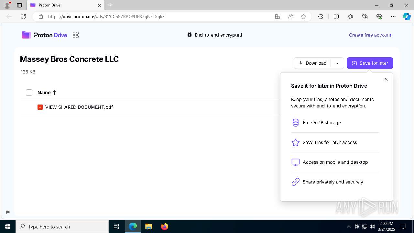Click the Save for later button

(x=370, y=63)
